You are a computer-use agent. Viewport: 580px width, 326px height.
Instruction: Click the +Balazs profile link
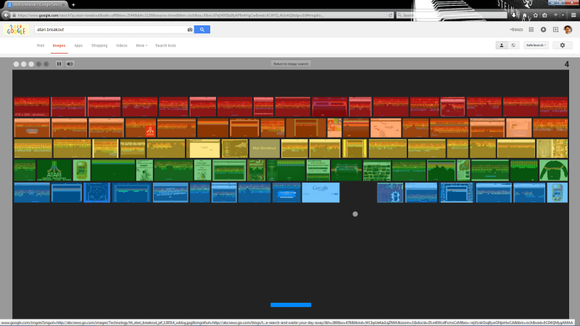click(516, 30)
